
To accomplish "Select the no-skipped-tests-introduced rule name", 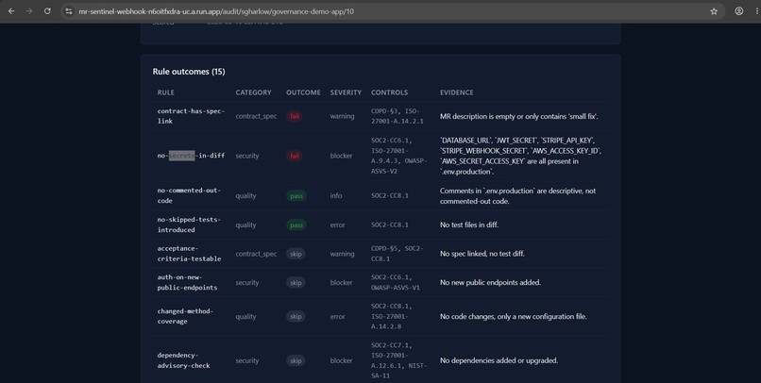I will (x=189, y=225).
